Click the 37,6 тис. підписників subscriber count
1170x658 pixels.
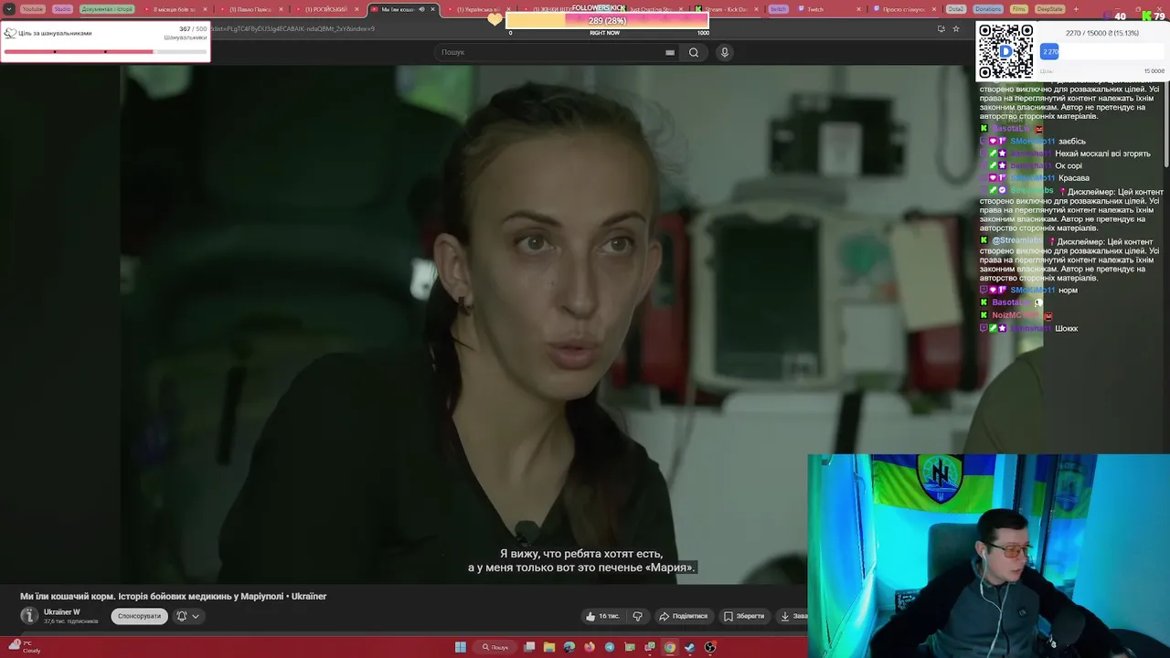[x=71, y=621]
